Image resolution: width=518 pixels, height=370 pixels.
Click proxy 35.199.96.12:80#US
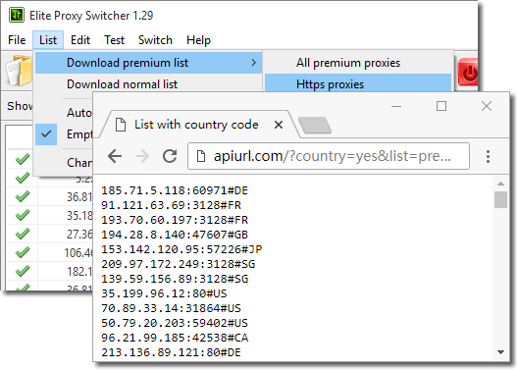click(x=164, y=293)
